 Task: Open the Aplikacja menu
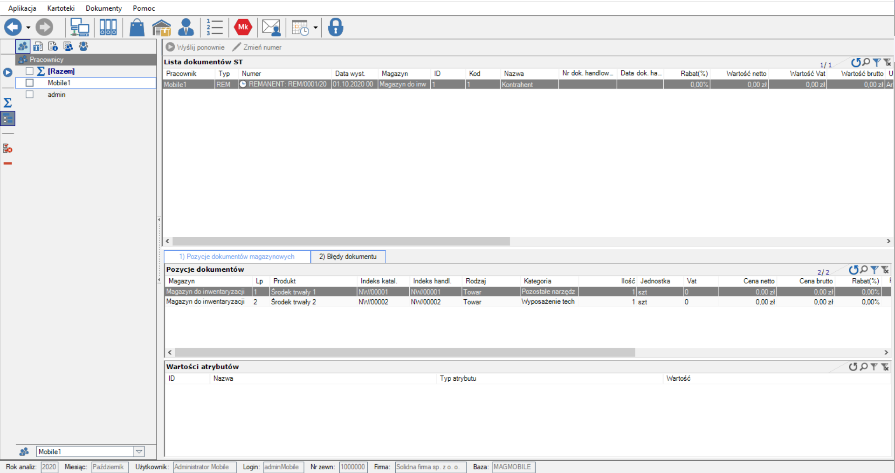[22, 8]
